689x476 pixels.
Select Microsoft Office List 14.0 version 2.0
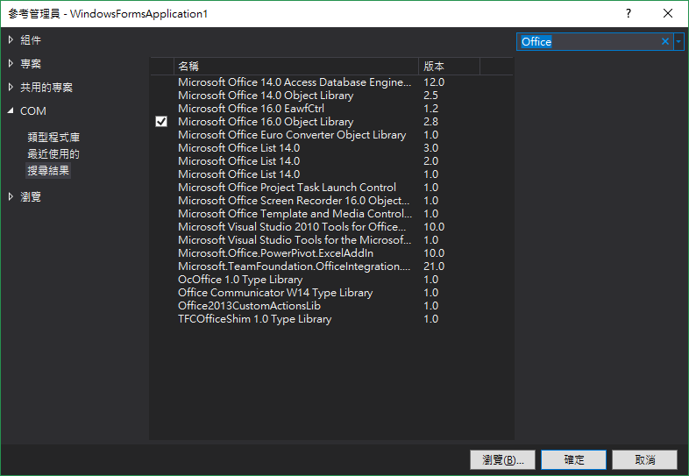click(x=331, y=161)
